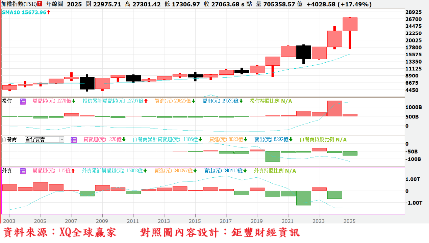Select the 年線圖 chart period label

coord(54,4)
